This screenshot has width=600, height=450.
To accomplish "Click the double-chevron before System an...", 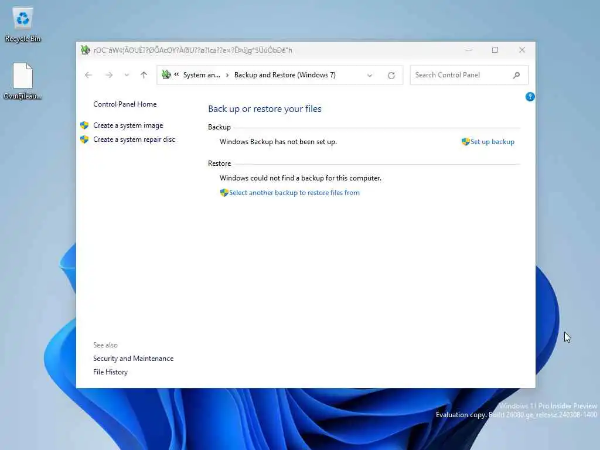I will point(176,74).
